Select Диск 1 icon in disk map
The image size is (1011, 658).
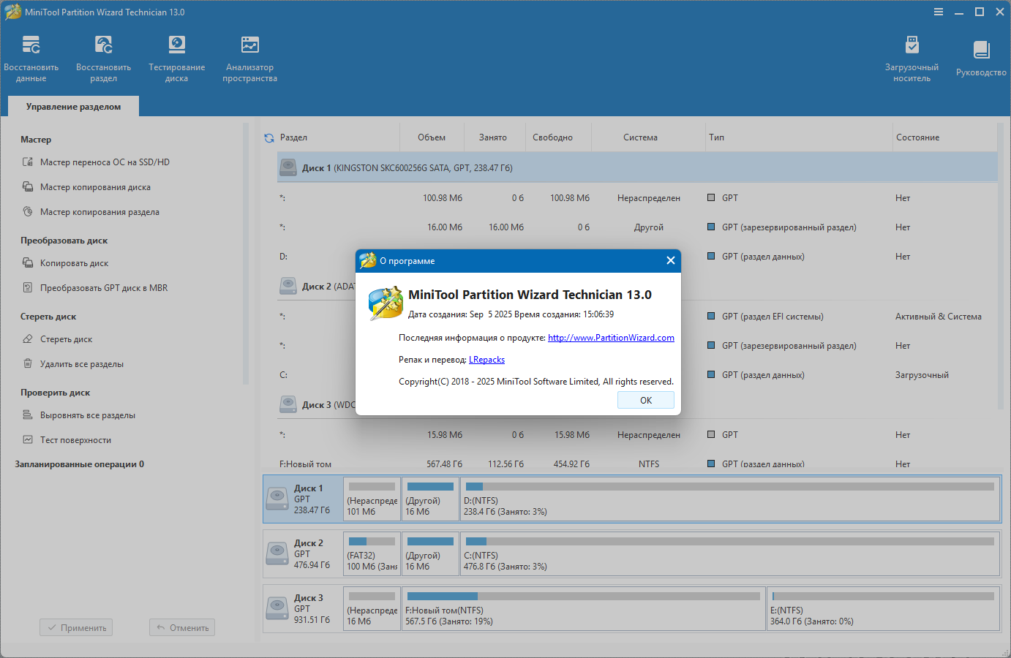(277, 499)
